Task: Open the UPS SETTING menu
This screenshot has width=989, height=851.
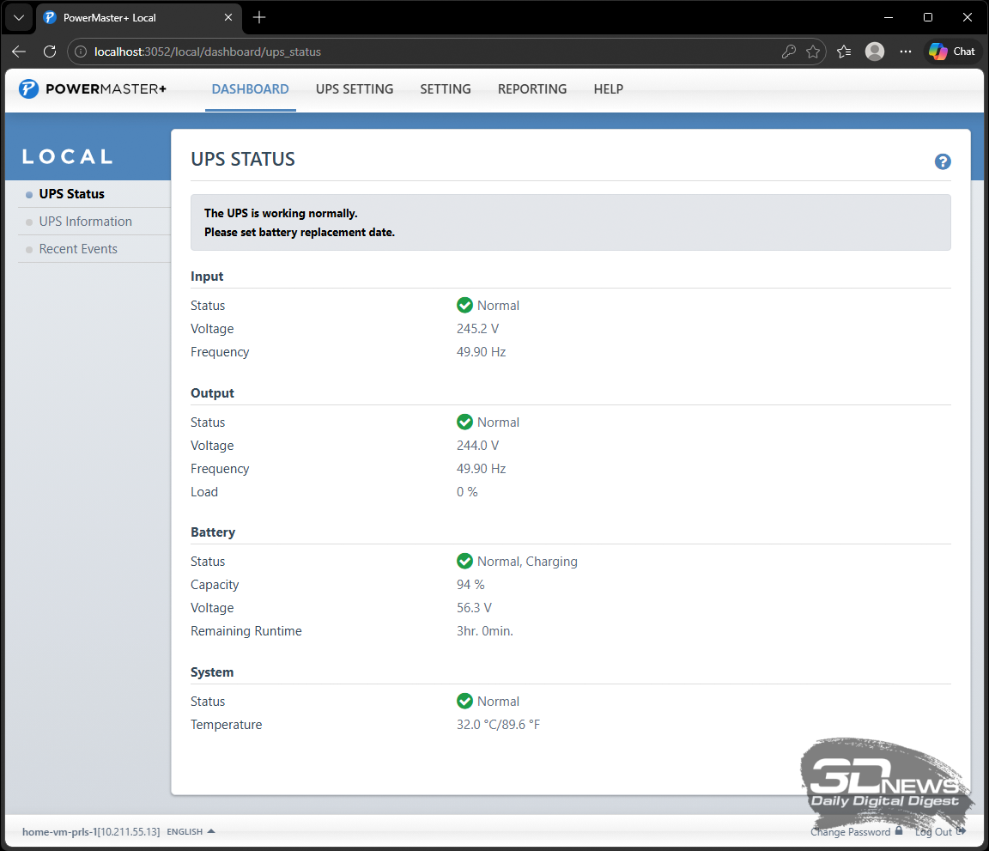Action: [x=355, y=89]
